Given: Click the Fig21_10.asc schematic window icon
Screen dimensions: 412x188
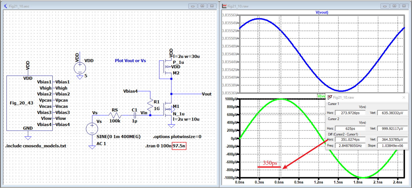Looking at the screenshot, I should point(5,6).
